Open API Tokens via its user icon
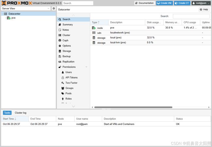212x147 pixels. 63,78
